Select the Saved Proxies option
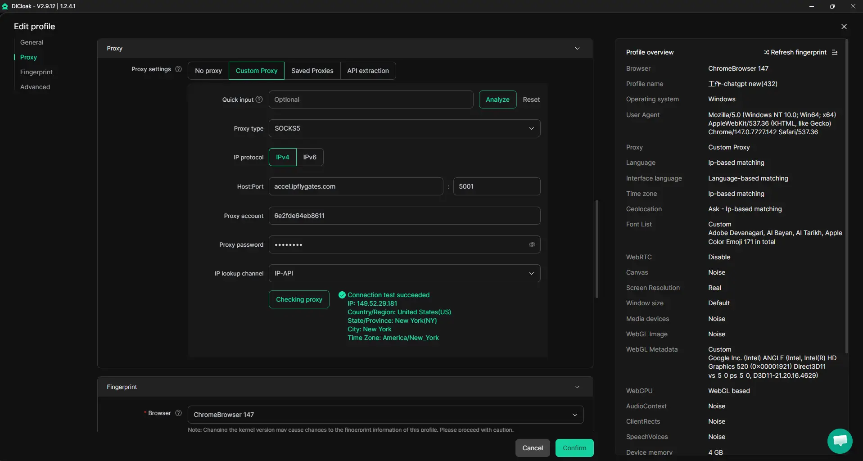 (312, 71)
